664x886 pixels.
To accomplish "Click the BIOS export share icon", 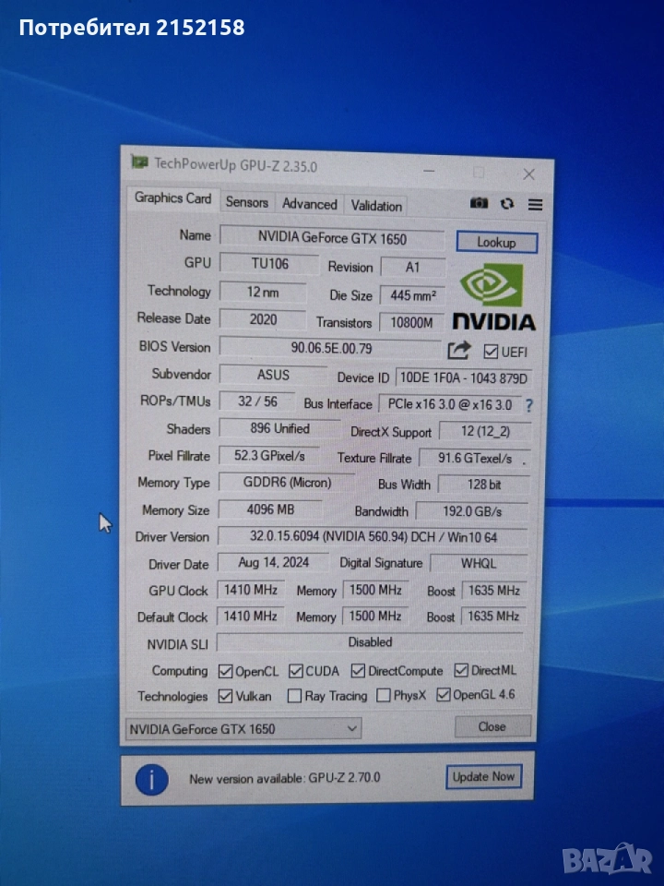I will pyautogui.click(x=459, y=351).
